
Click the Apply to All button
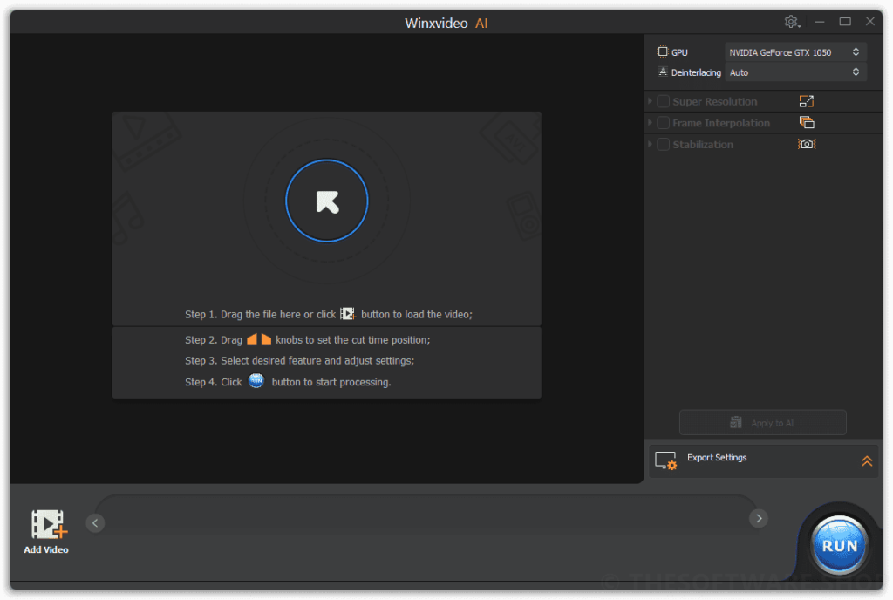762,423
